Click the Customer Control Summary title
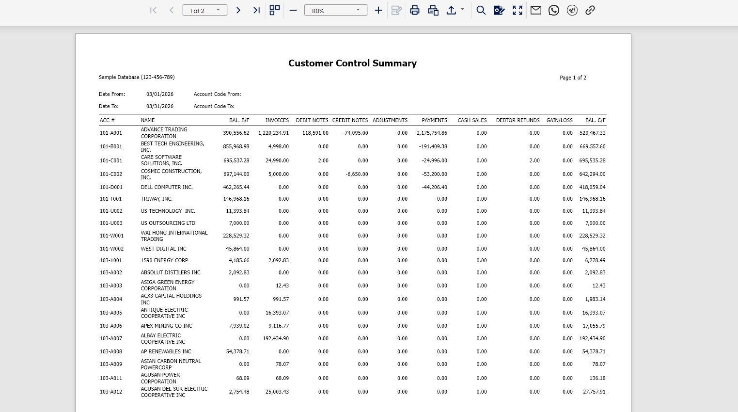The width and height of the screenshot is (738, 412). pos(352,63)
